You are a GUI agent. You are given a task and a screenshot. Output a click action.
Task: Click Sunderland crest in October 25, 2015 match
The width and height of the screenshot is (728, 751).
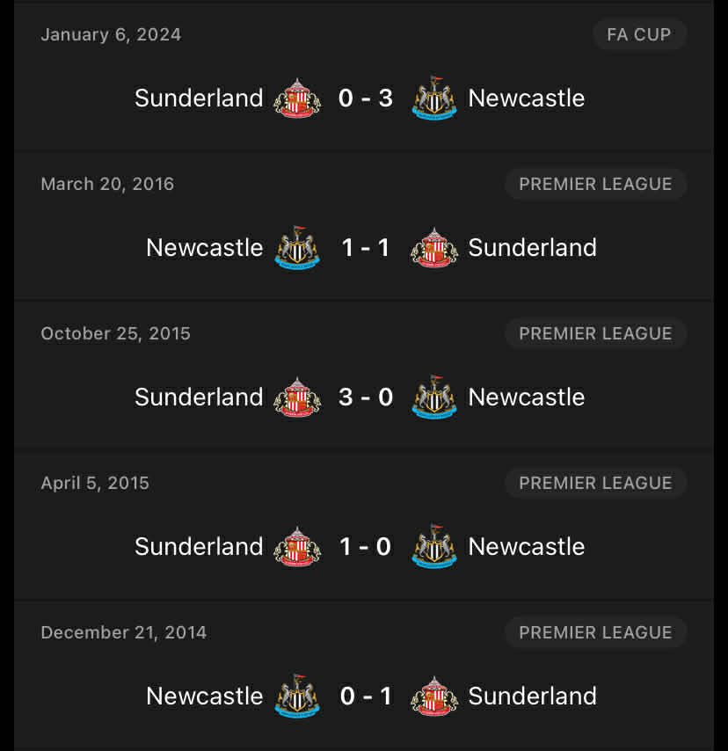pos(297,397)
